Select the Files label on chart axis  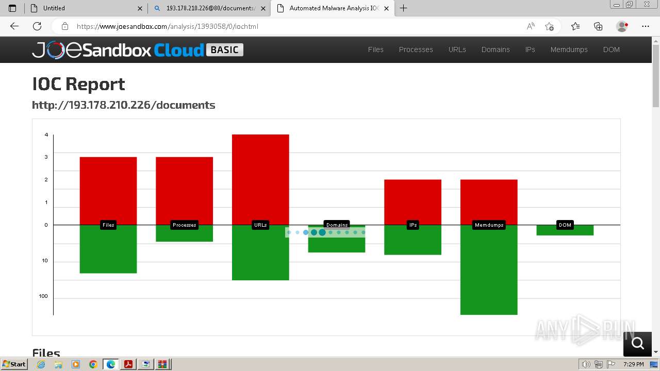point(108,225)
